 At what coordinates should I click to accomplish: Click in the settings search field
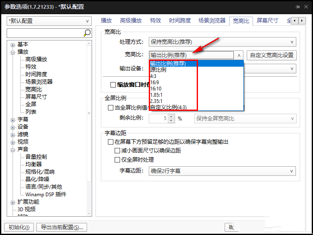[x=45, y=33]
